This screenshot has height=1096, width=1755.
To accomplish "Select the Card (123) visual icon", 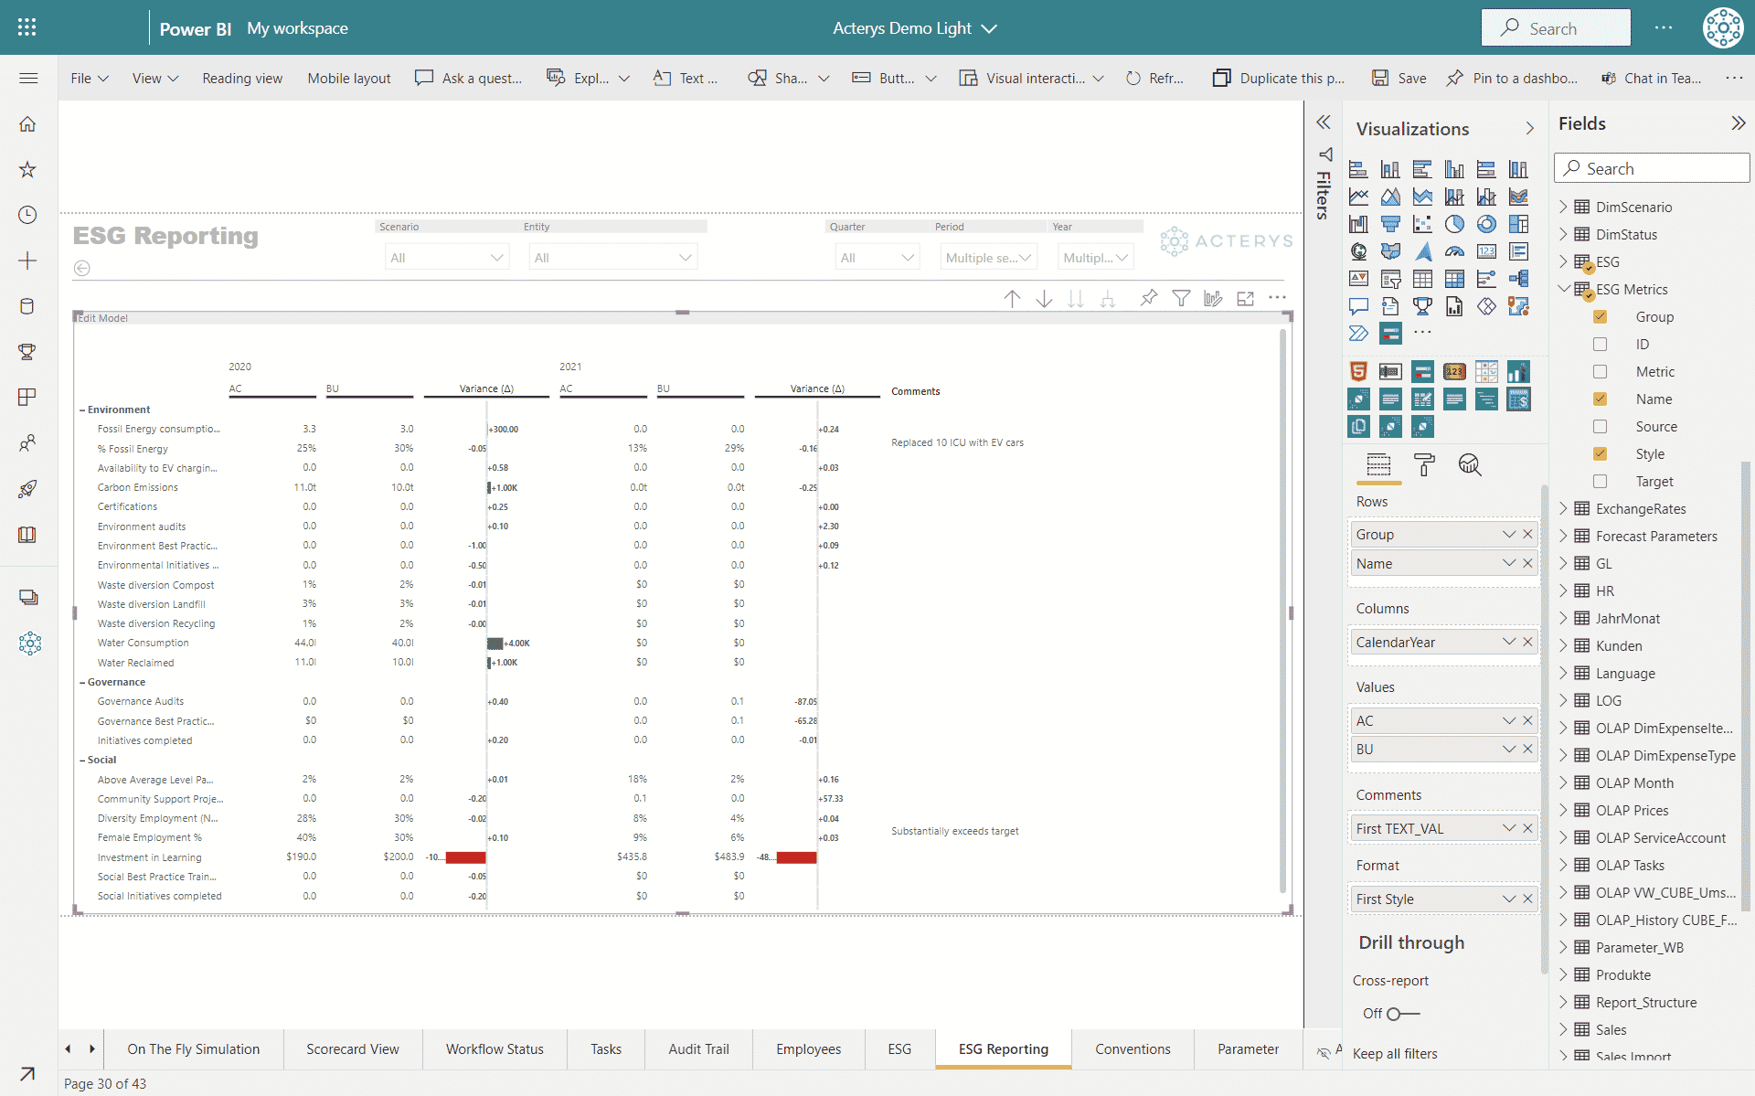I will 1487,250.
